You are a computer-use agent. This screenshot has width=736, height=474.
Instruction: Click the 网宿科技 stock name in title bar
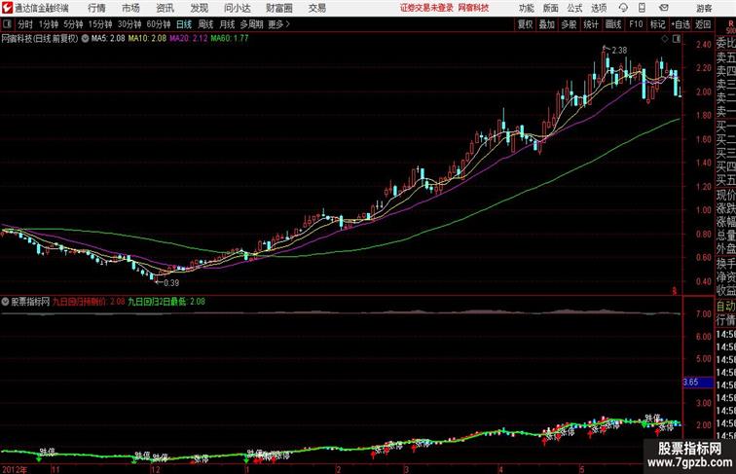473,8
